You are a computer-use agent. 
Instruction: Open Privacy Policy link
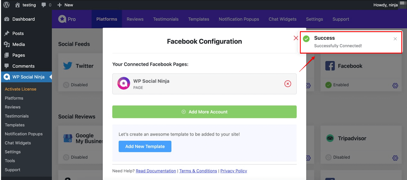tap(234, 171)
